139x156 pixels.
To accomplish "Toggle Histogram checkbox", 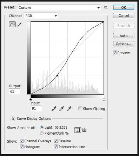I will coord(21,147).
